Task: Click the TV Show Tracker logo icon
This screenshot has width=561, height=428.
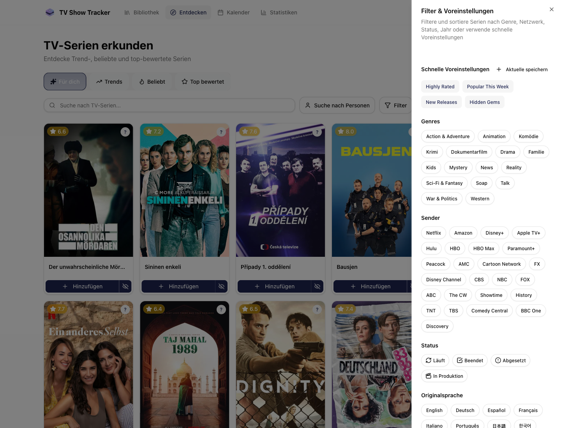Action: (50, 12)
